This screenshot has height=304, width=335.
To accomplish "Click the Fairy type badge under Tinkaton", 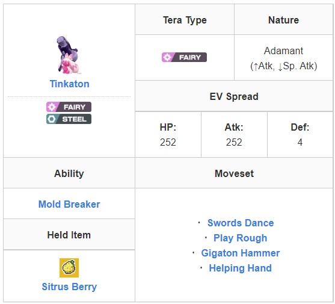I will [69, 107].
